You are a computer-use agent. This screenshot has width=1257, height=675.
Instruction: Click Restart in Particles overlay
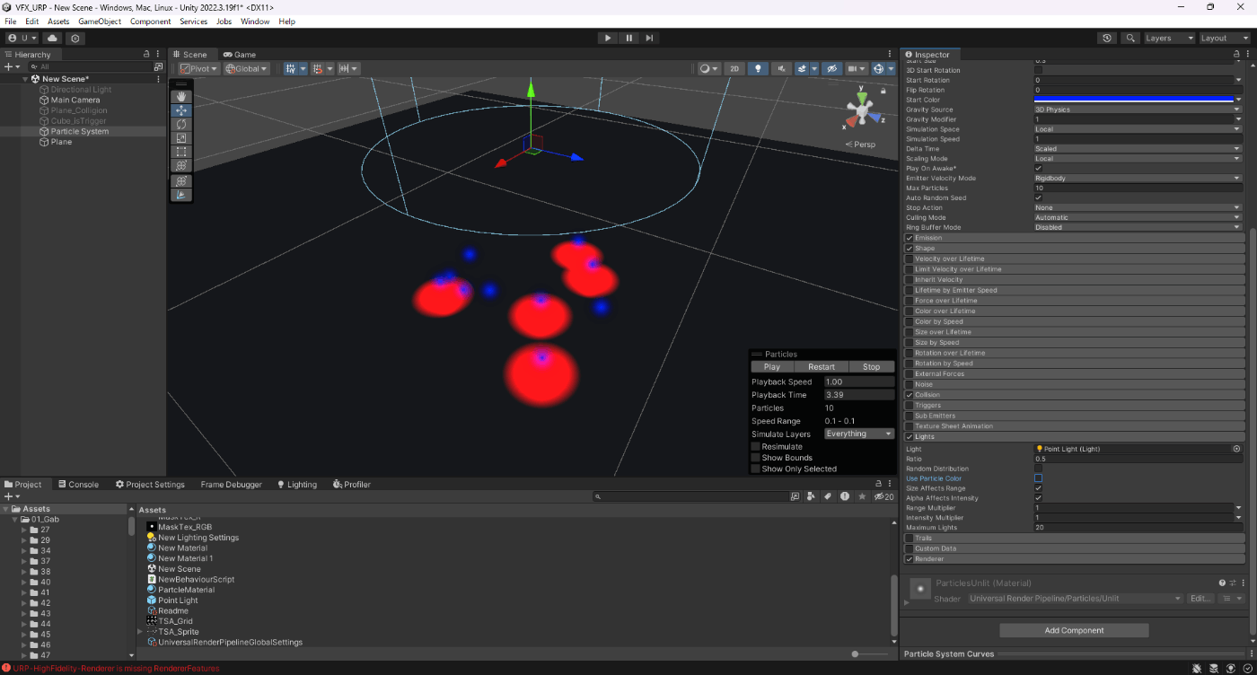pos(822,366)
